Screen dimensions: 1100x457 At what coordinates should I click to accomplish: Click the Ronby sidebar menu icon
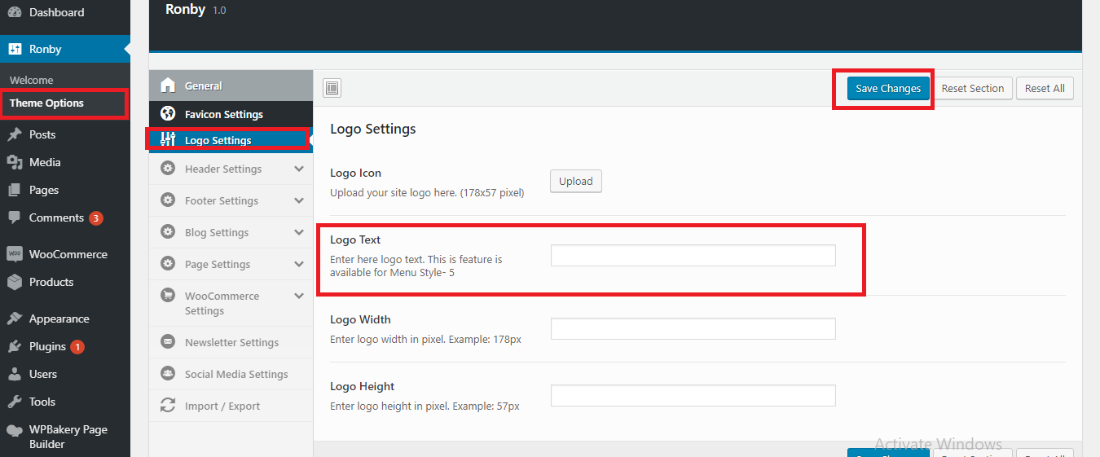pos(15,49)
